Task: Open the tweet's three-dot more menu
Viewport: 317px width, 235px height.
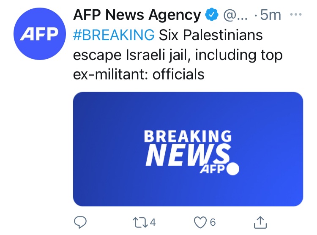Action: [296, 14]
